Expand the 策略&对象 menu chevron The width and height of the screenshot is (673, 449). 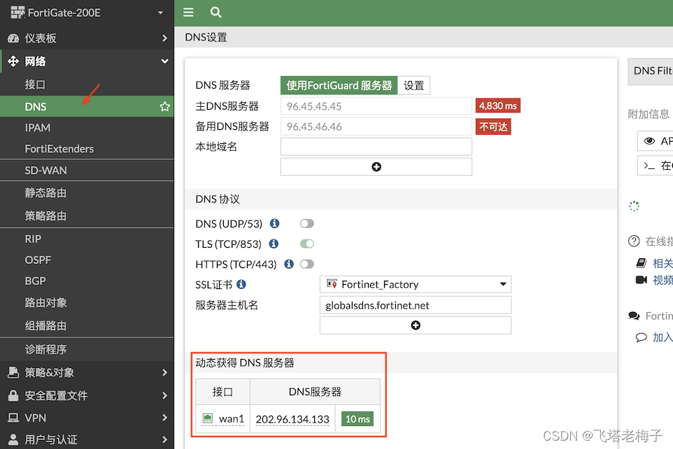pos(164,372)
